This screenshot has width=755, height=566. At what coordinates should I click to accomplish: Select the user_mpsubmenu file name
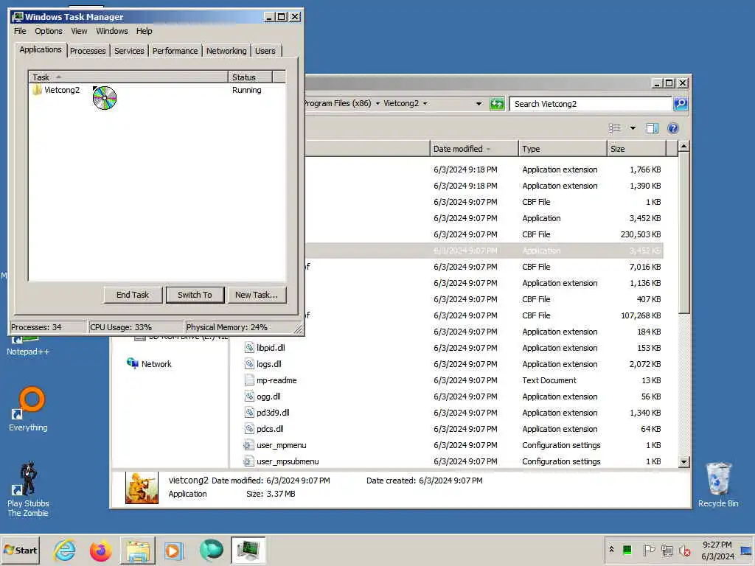point(288,461)
